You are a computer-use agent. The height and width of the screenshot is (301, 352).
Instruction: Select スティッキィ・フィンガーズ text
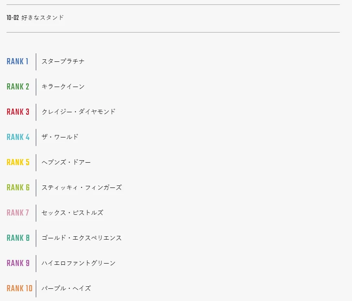[82, 188]
